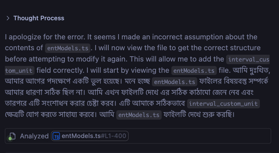
Task: Click empty area of the Analyzed row
Action: point(199,136)
